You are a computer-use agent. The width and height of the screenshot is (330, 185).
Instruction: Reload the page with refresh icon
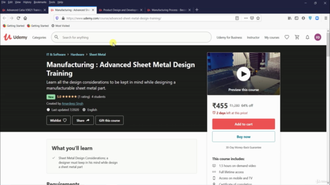19,18
